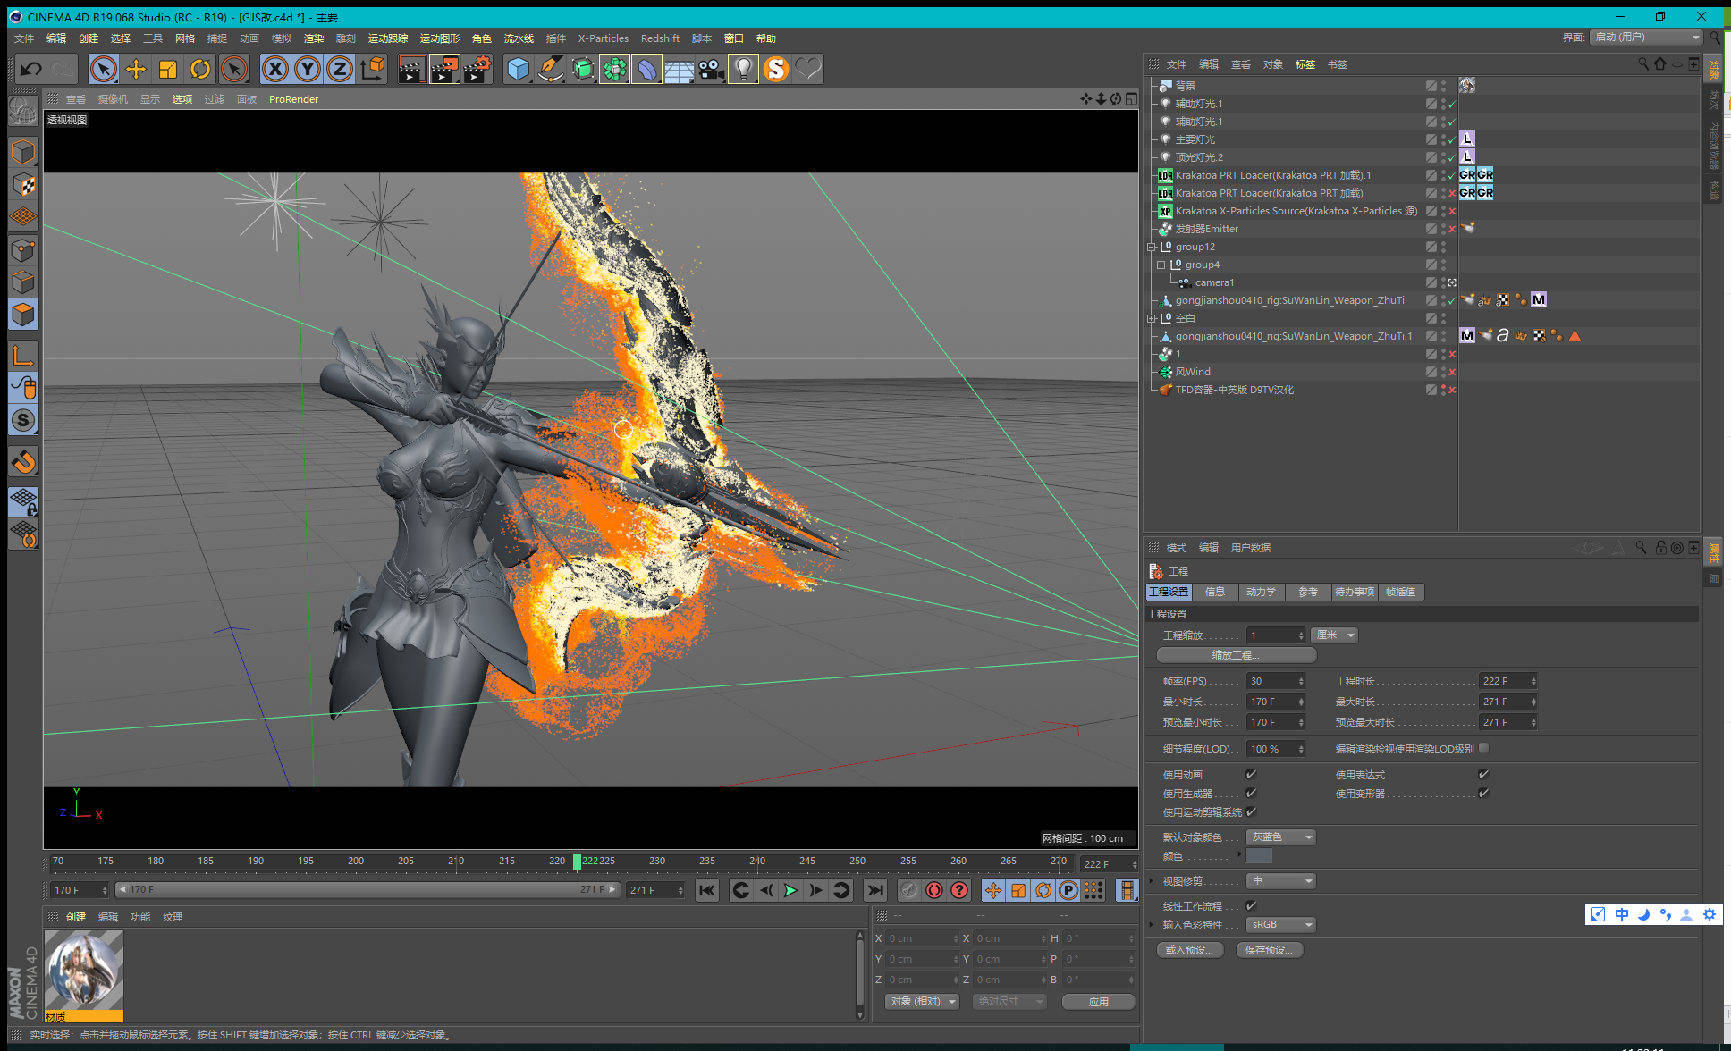Click the orange S plugin icon

[776, 69]
